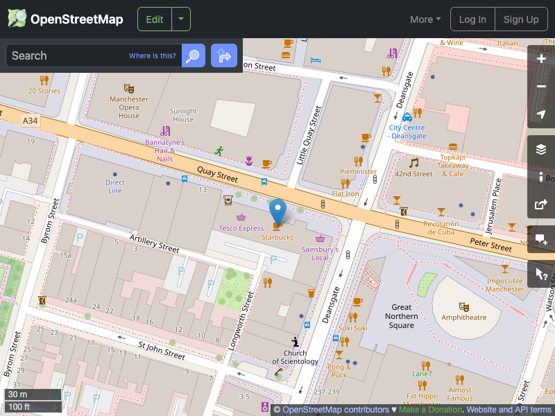Screen dimensions: 555x416
Task: Click the Where is this? link
Action: [x=152, y=55]
